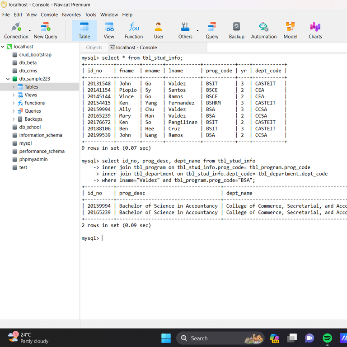Click the Connection toolbar icon

[16, 30]
